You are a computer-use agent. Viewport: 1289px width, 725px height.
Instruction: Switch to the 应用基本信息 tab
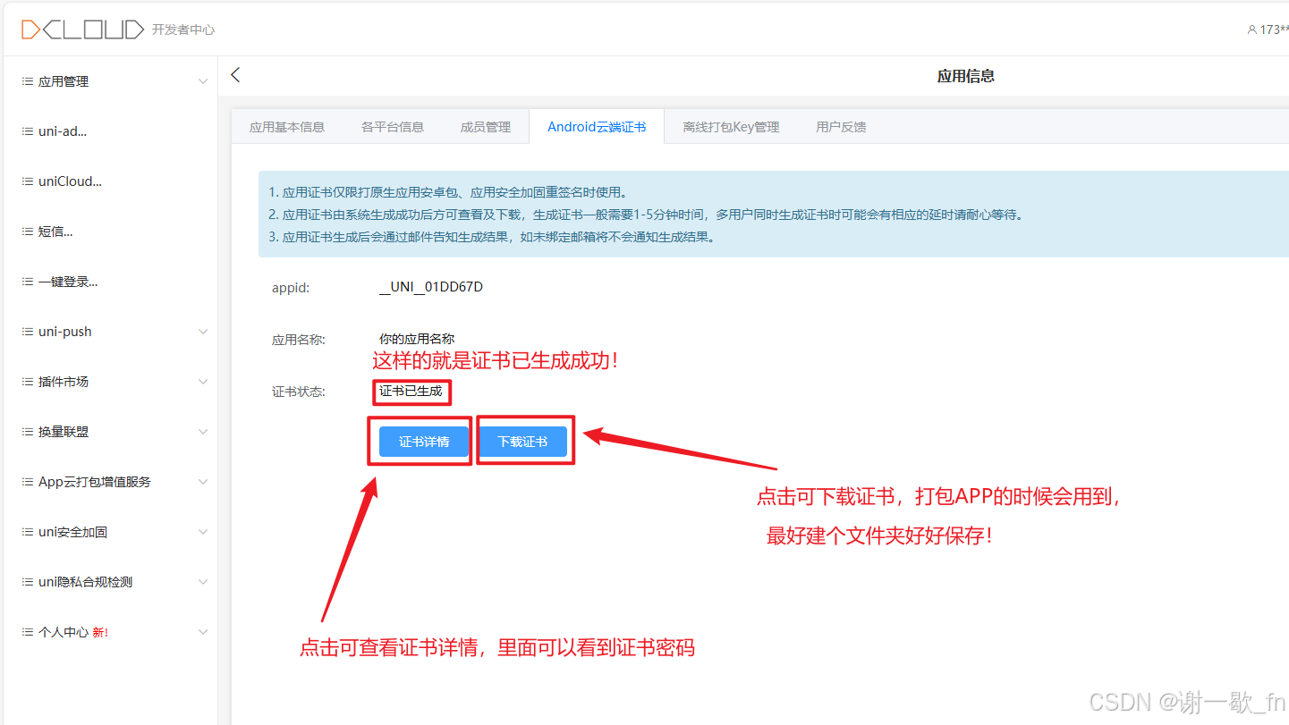click(x=287, y=127)
